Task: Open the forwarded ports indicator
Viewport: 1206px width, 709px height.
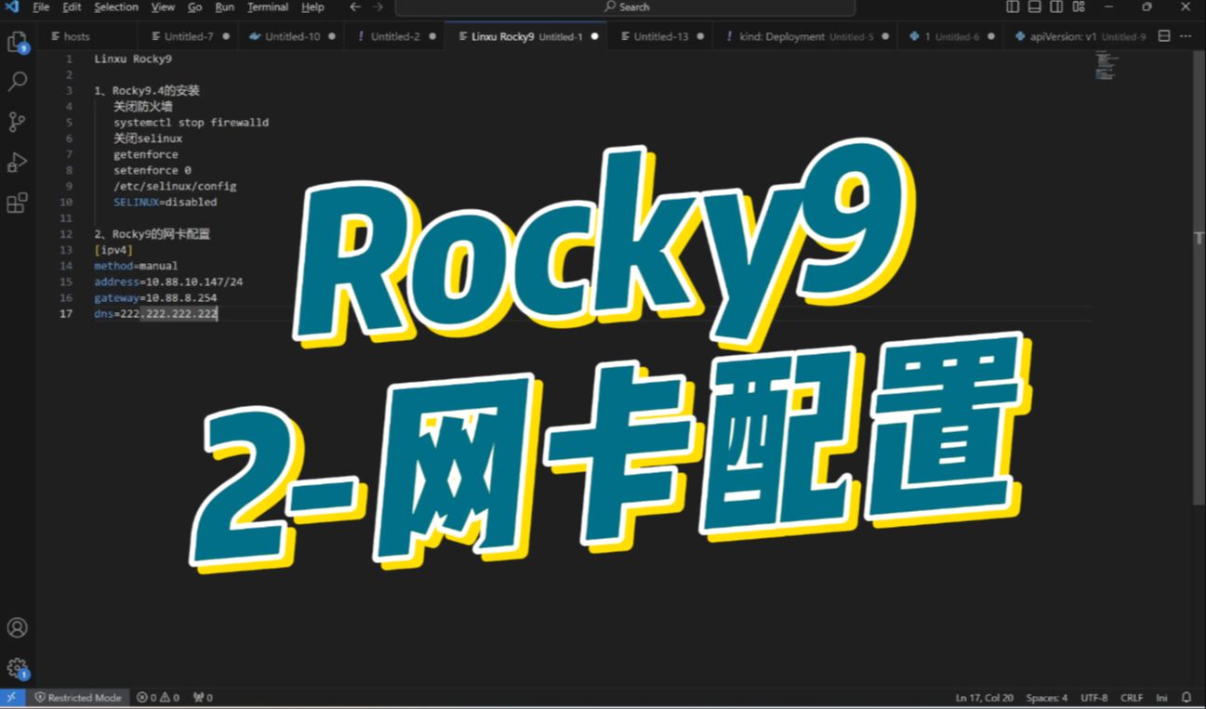Action: pos(203,697)
